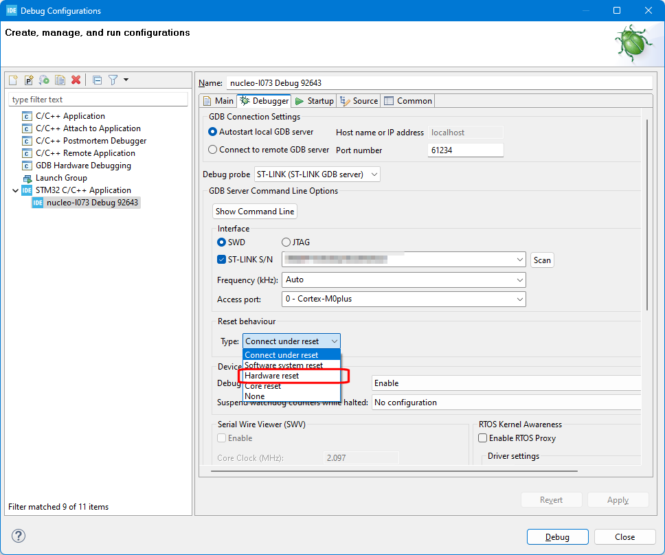The width and height of the screenshot is (665, 555).
Task: Open the Access port dropdown
Action: click(x=403, y=299)
